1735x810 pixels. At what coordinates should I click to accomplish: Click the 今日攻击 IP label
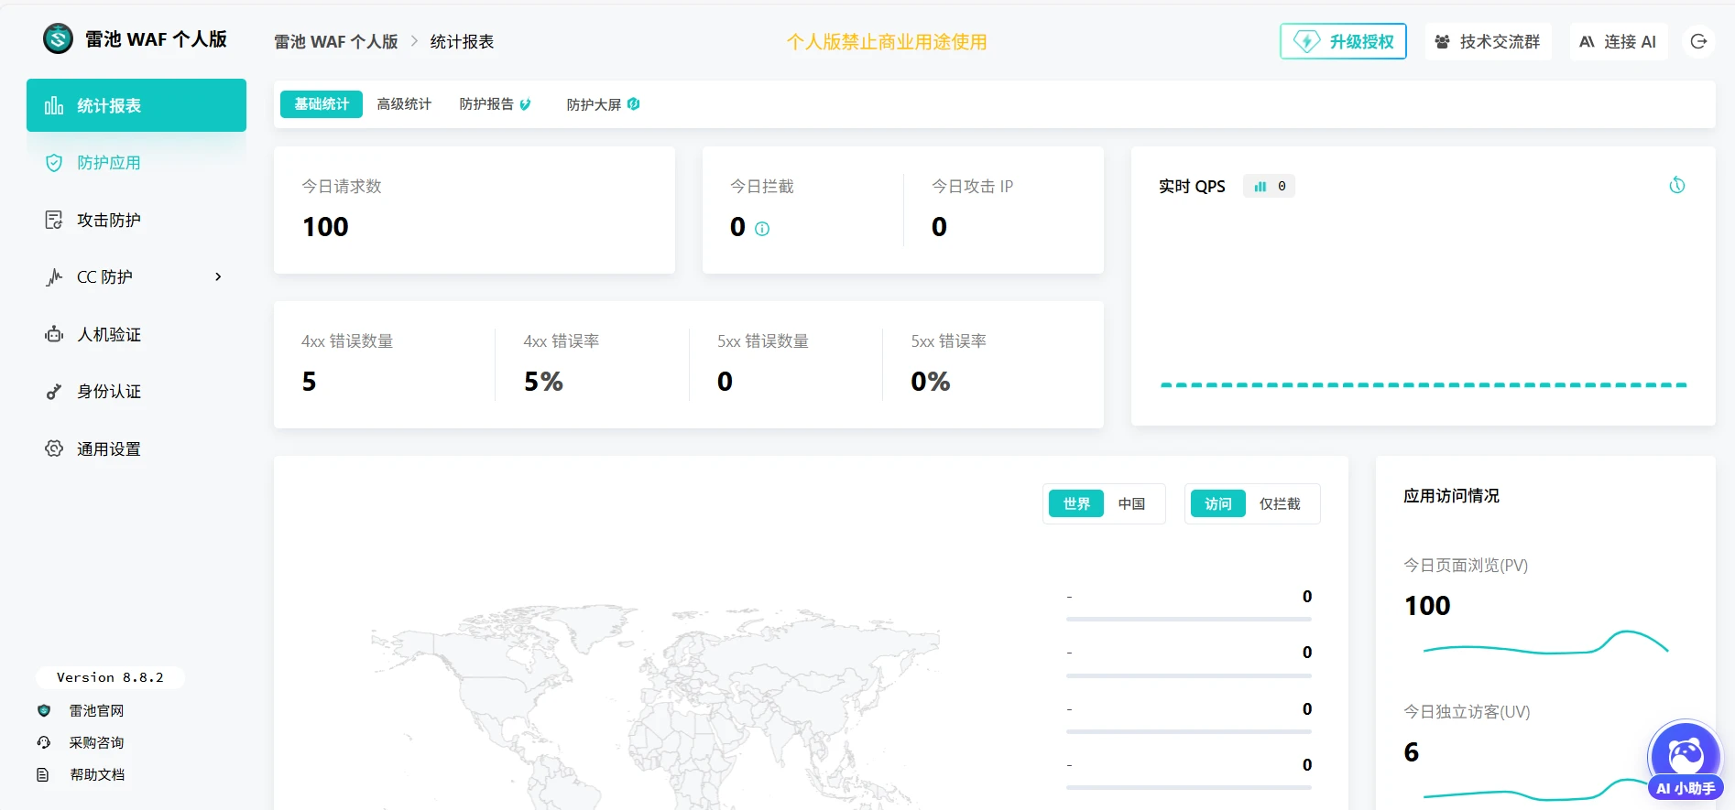(x=972, y=186)
